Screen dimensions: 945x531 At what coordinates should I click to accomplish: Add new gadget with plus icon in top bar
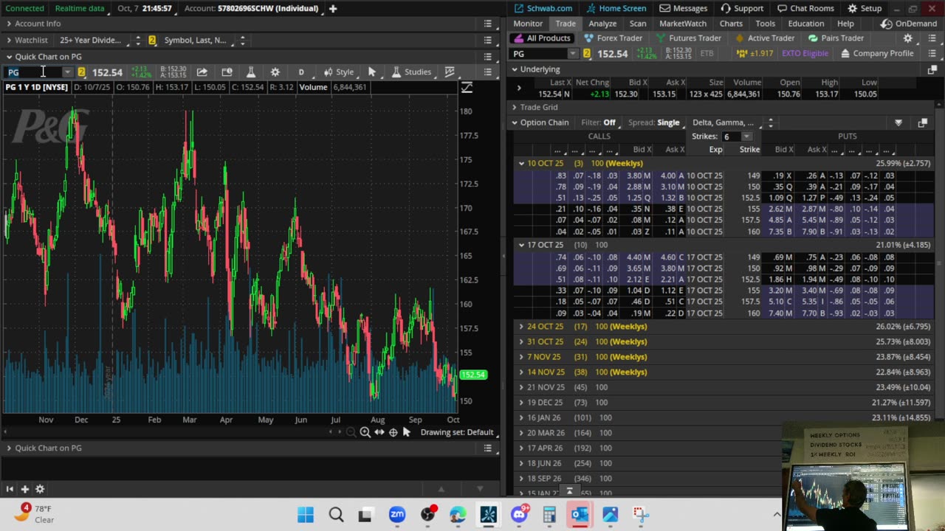[x=333, y=8]
